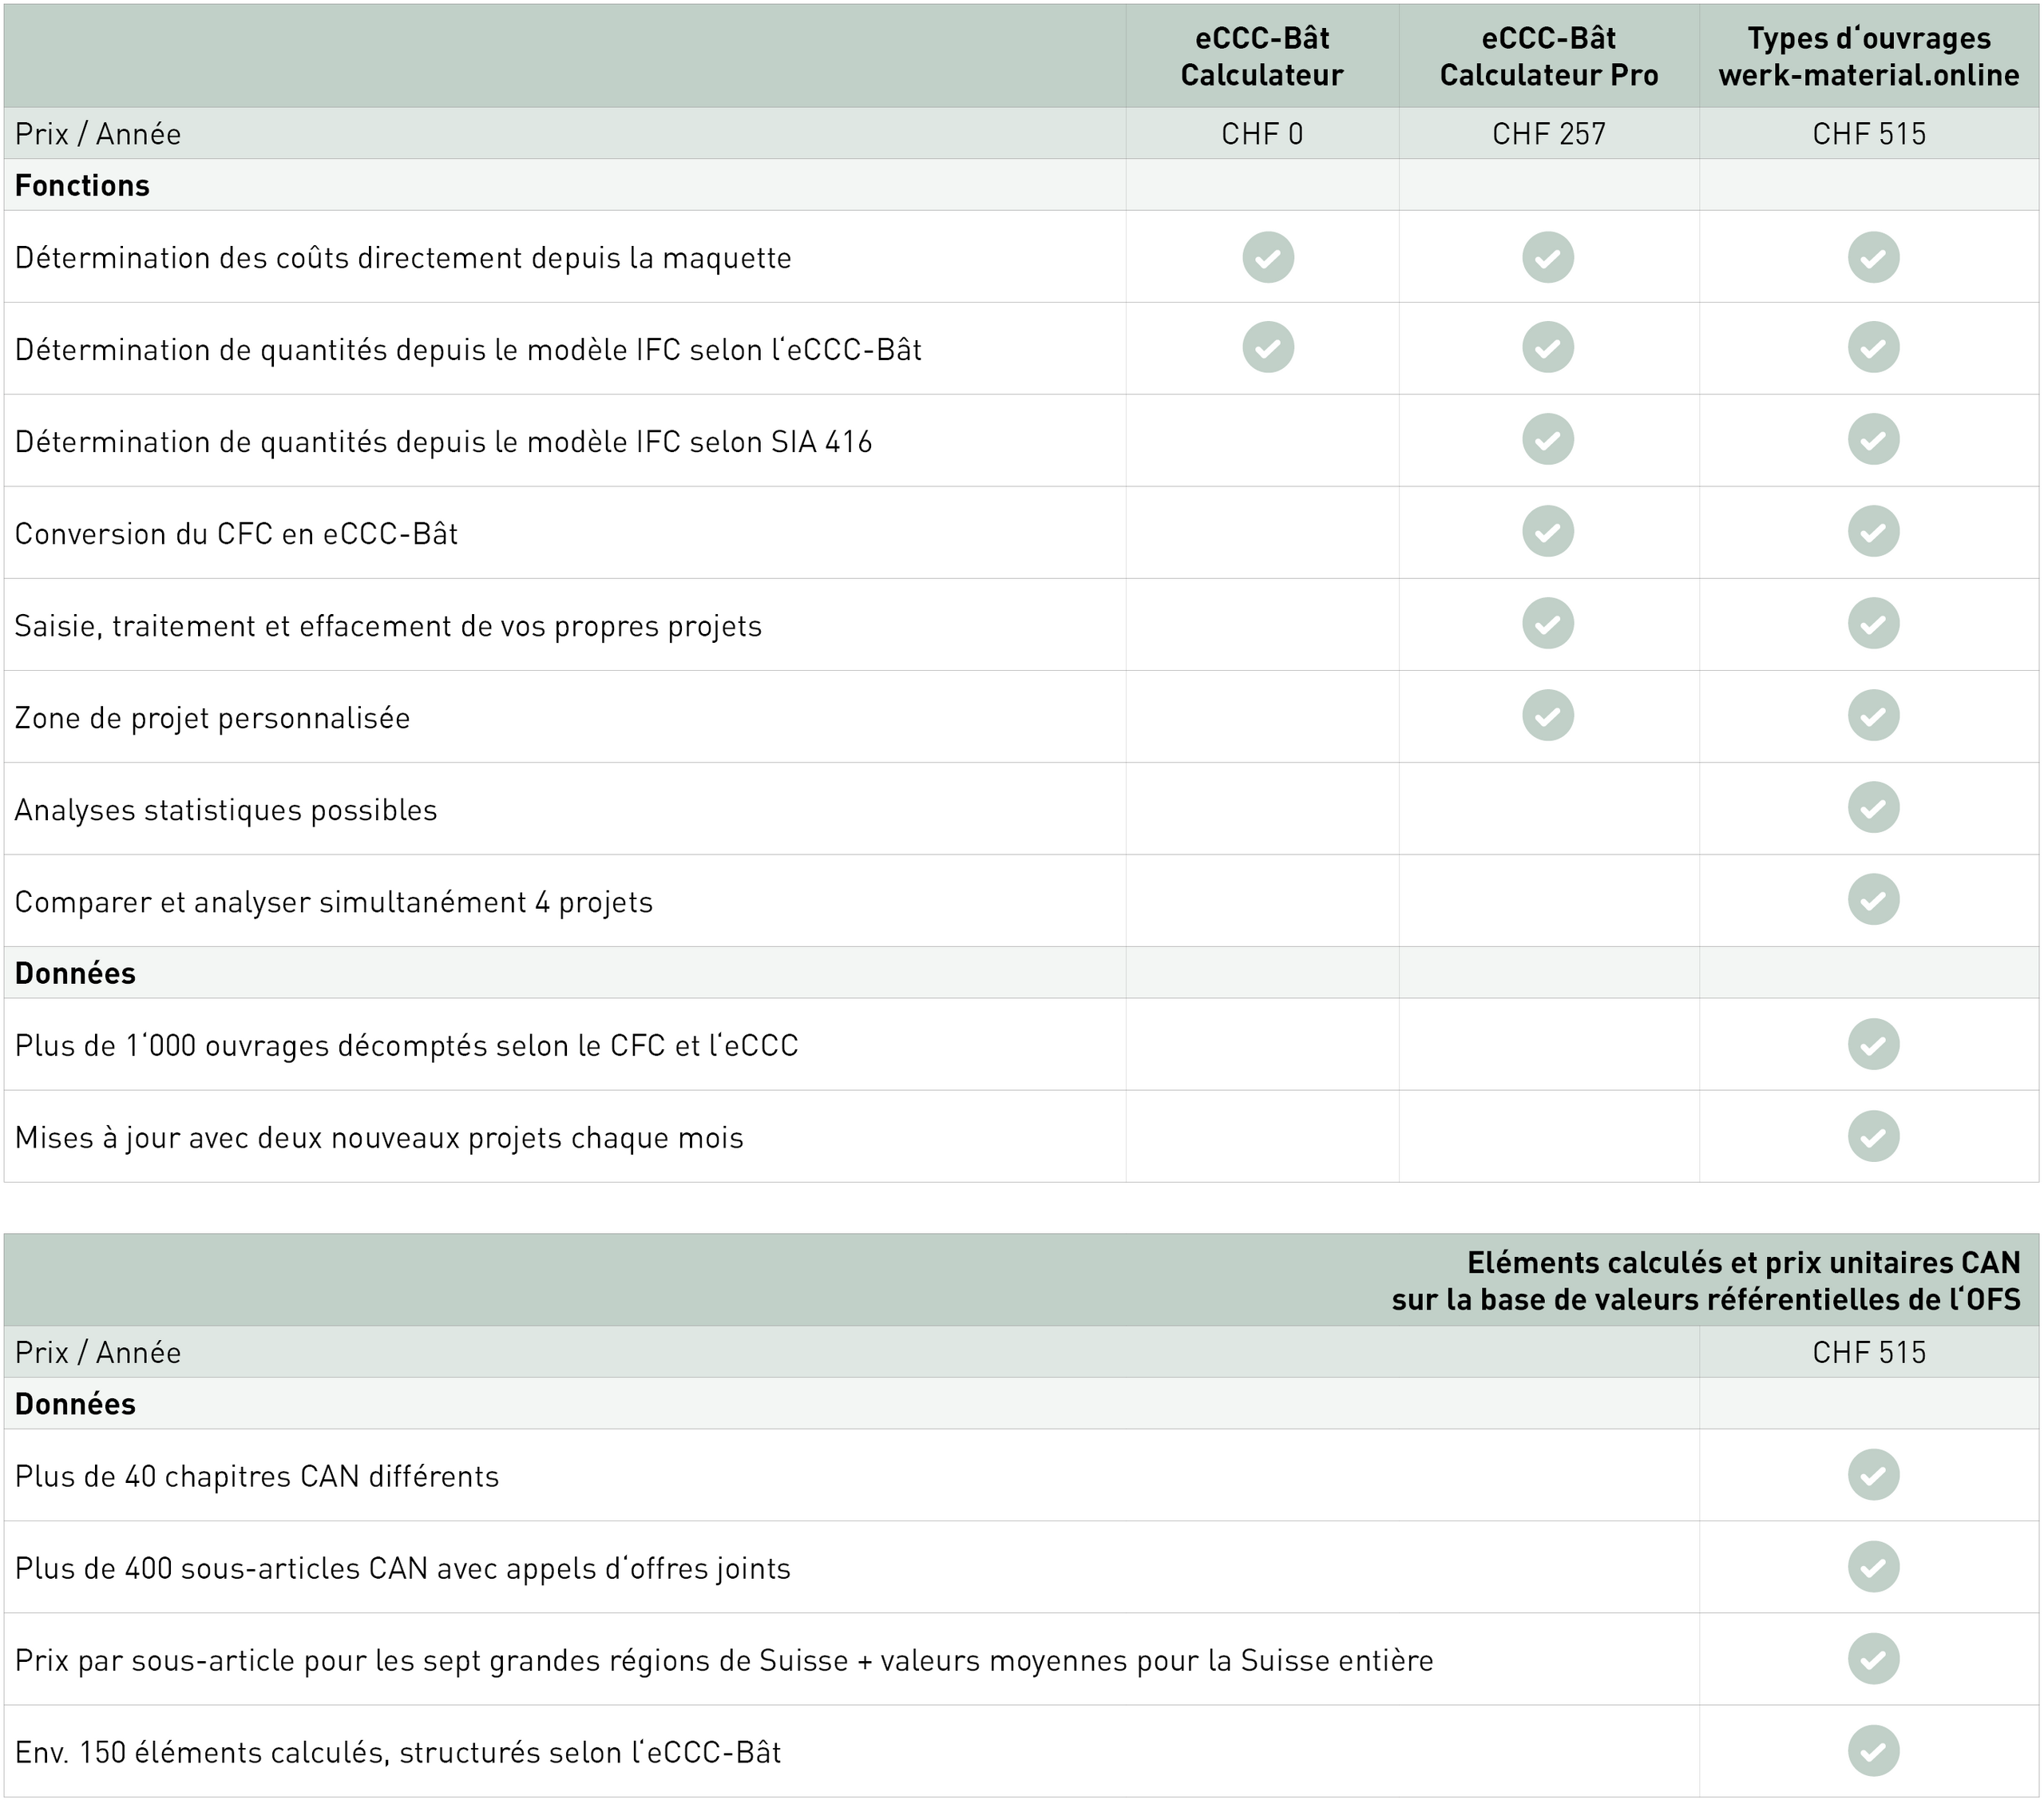Click the text Conversion du CFC en eCCC-Bât
This screenshot has height=1804, width=2044.
pos(236,534)
